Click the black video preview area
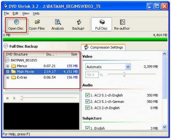 click(41, 116)
